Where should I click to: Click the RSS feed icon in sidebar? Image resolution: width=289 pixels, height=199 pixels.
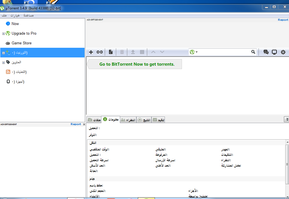pyautogui.click(x=8, y=72)
